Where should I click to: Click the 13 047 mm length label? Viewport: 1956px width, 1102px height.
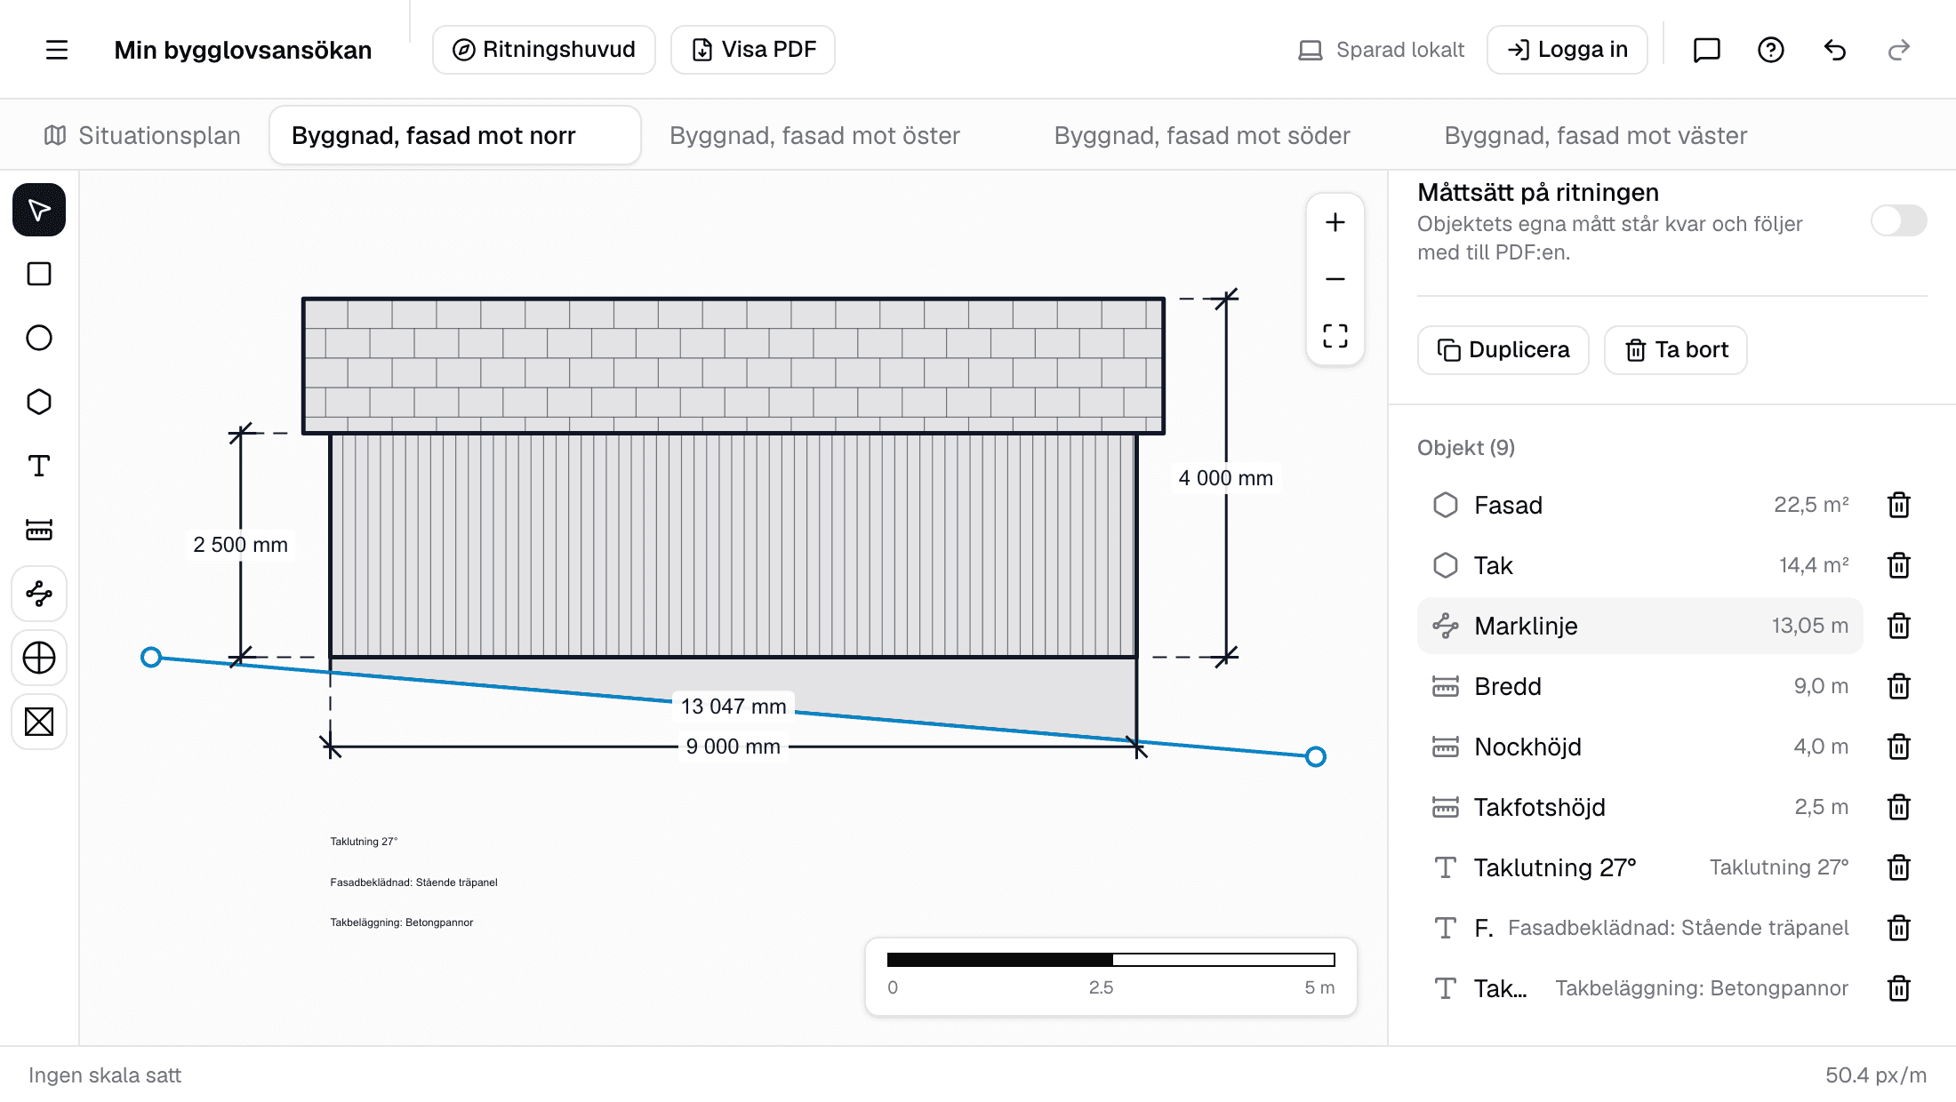click(733, 707)
